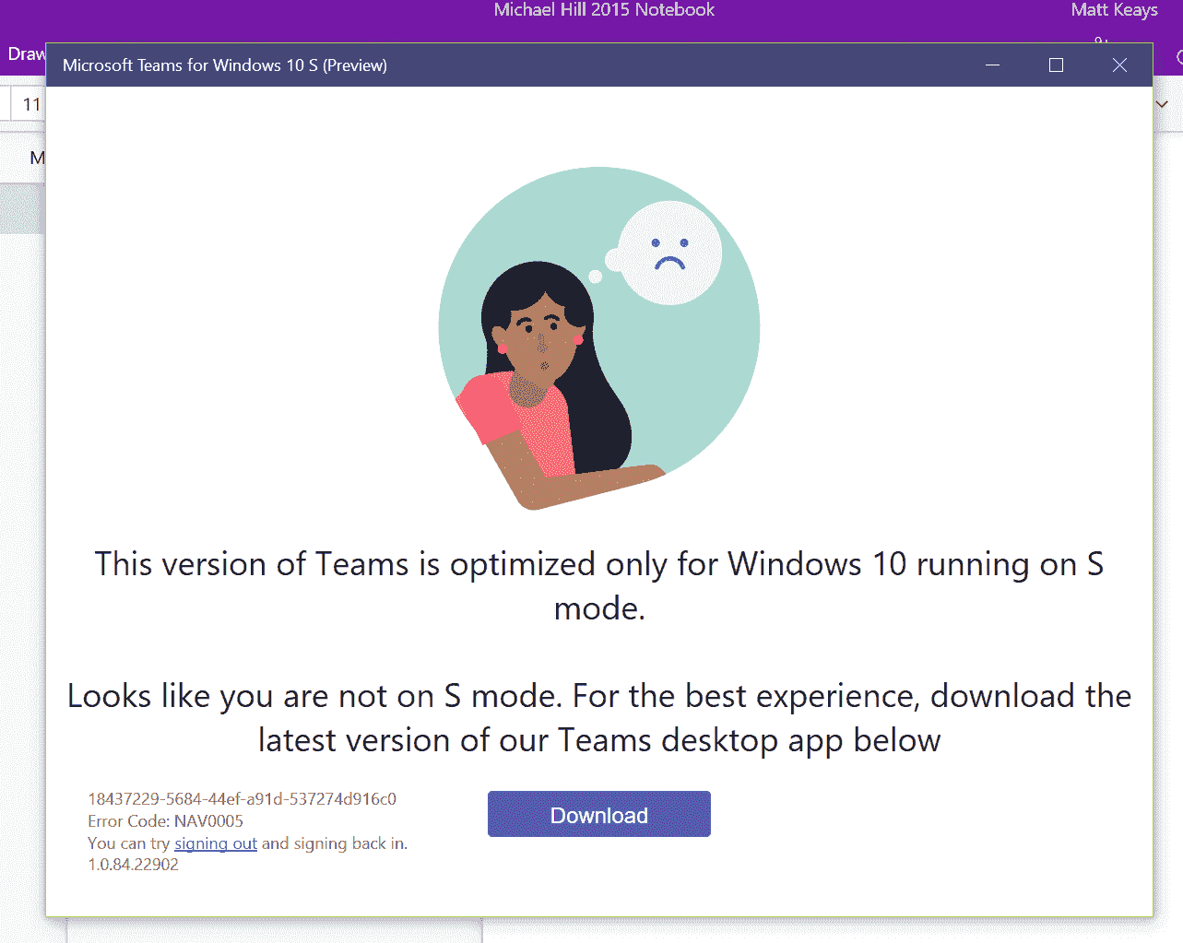Click the 'This version of Teams is optimized' heading
The image size is (1183, 943).
tap(599, 585)
